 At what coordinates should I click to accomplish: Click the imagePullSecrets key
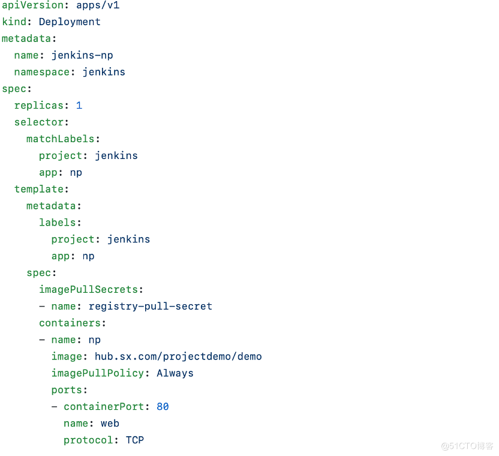click(88, 289)
